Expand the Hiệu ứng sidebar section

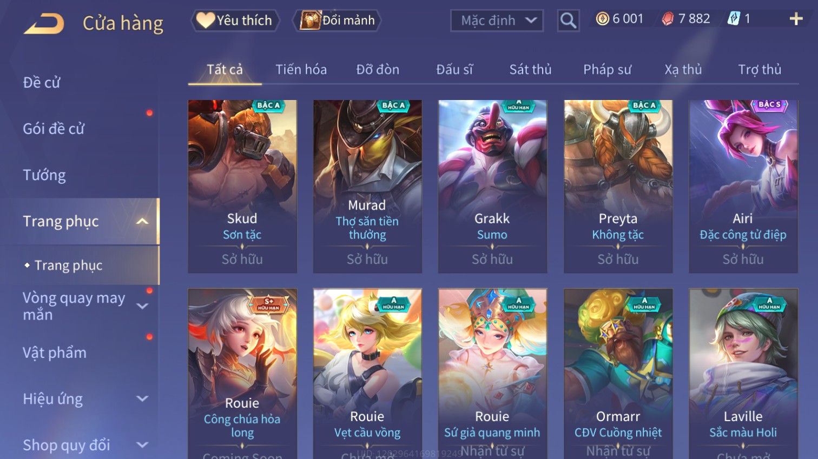coord(142,399)
